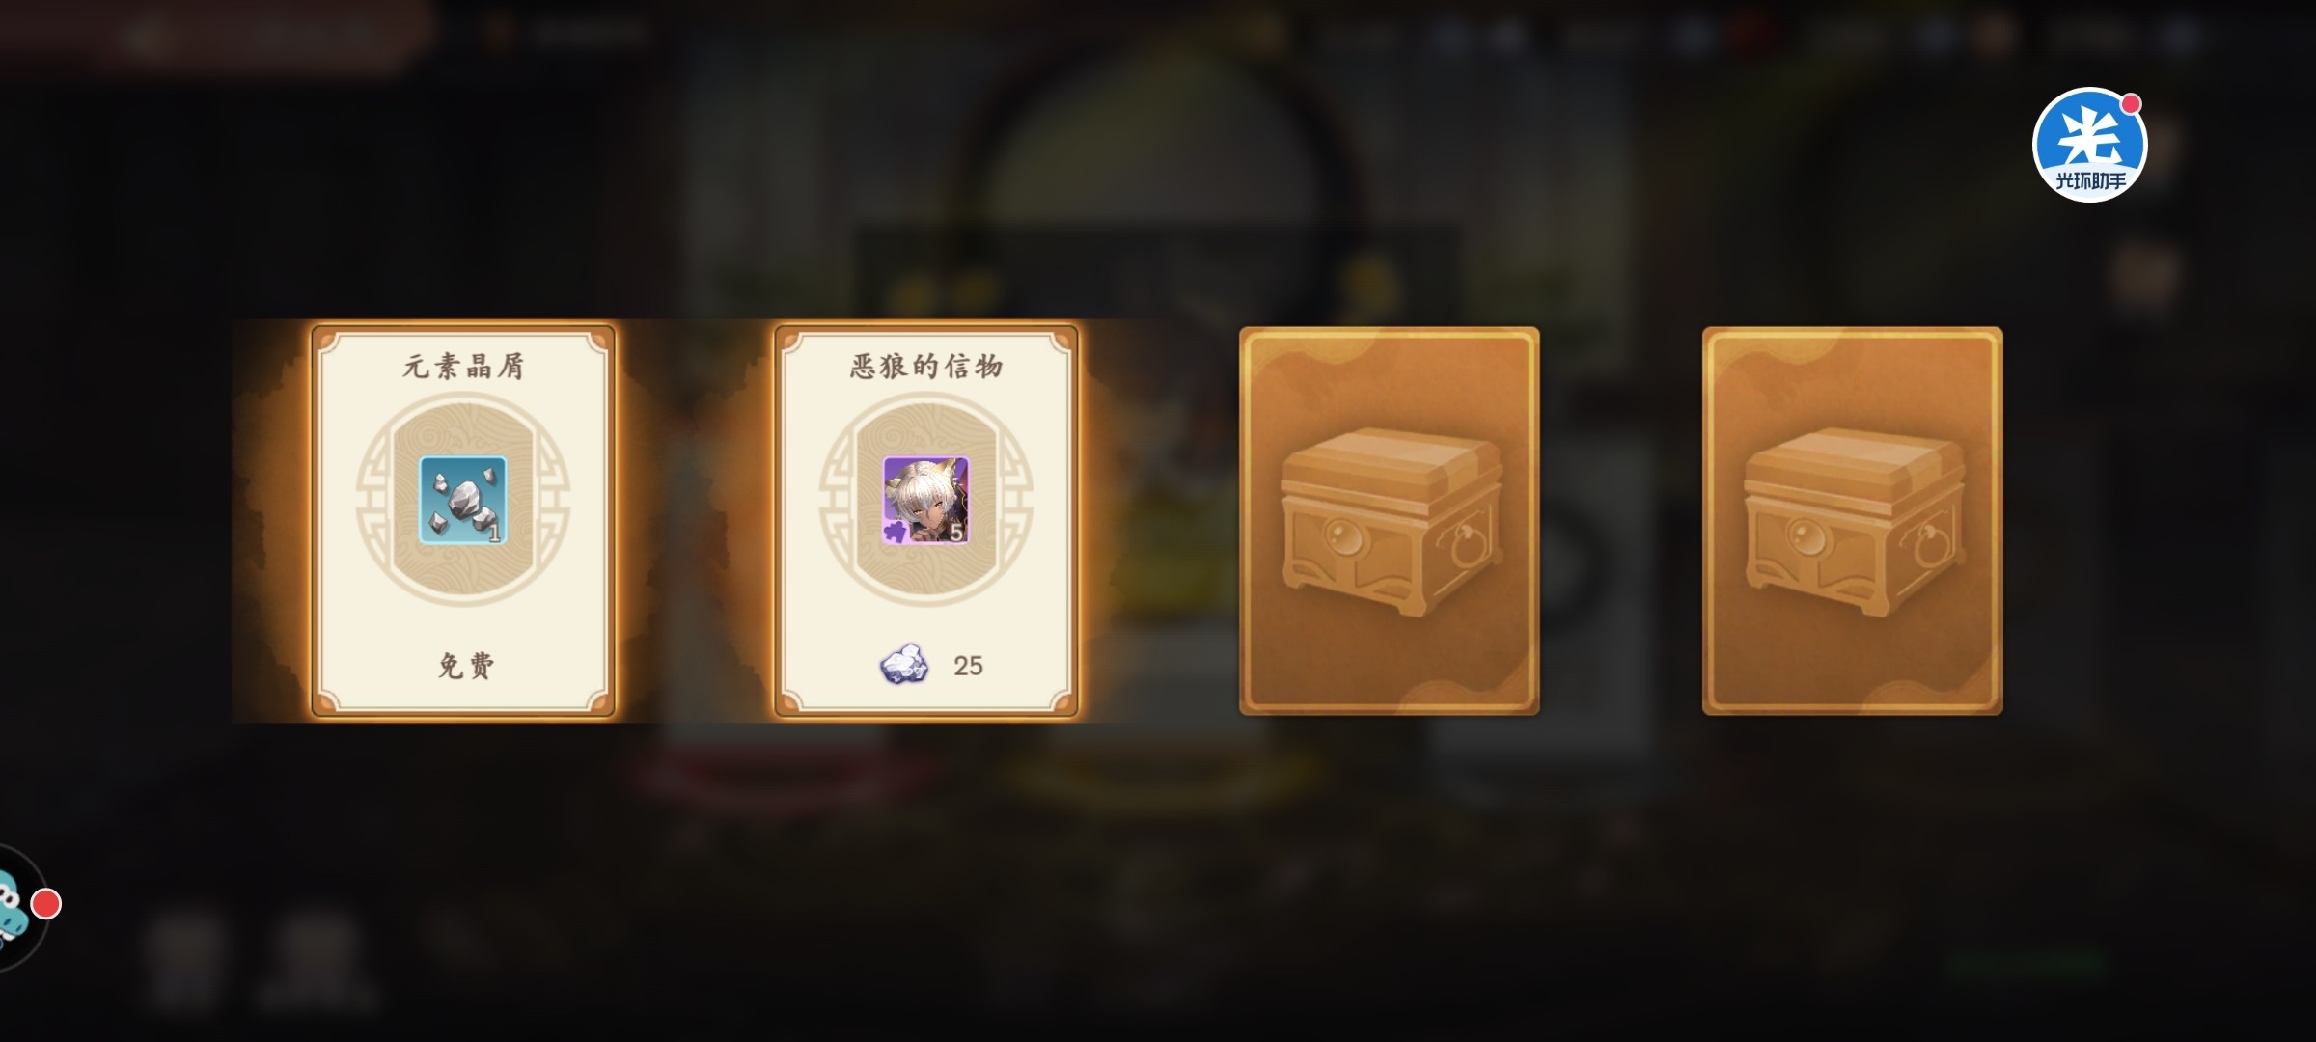The height and width of the screenshot is (1042, 2316).
Task: Click the purple crystal currency icon
Action: pos(904,665)
